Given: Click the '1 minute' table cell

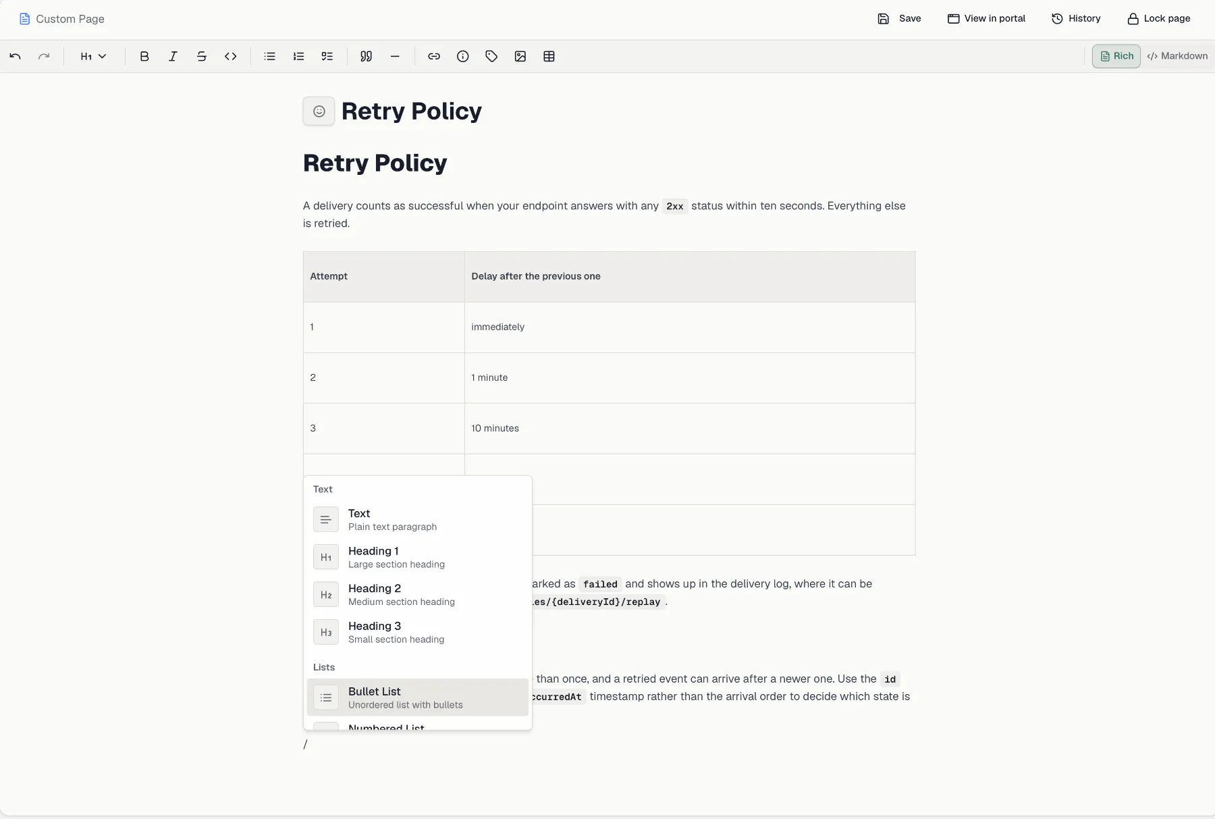Looking at the screenshot, I should click(690, 378).
